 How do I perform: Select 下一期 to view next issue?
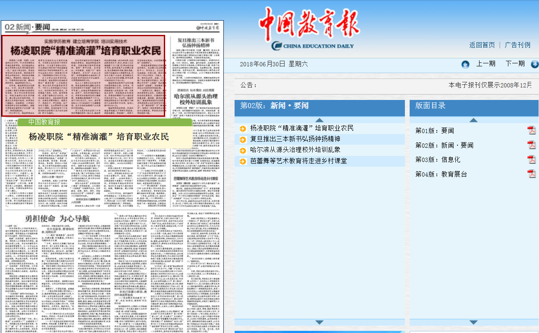[515, 64]
